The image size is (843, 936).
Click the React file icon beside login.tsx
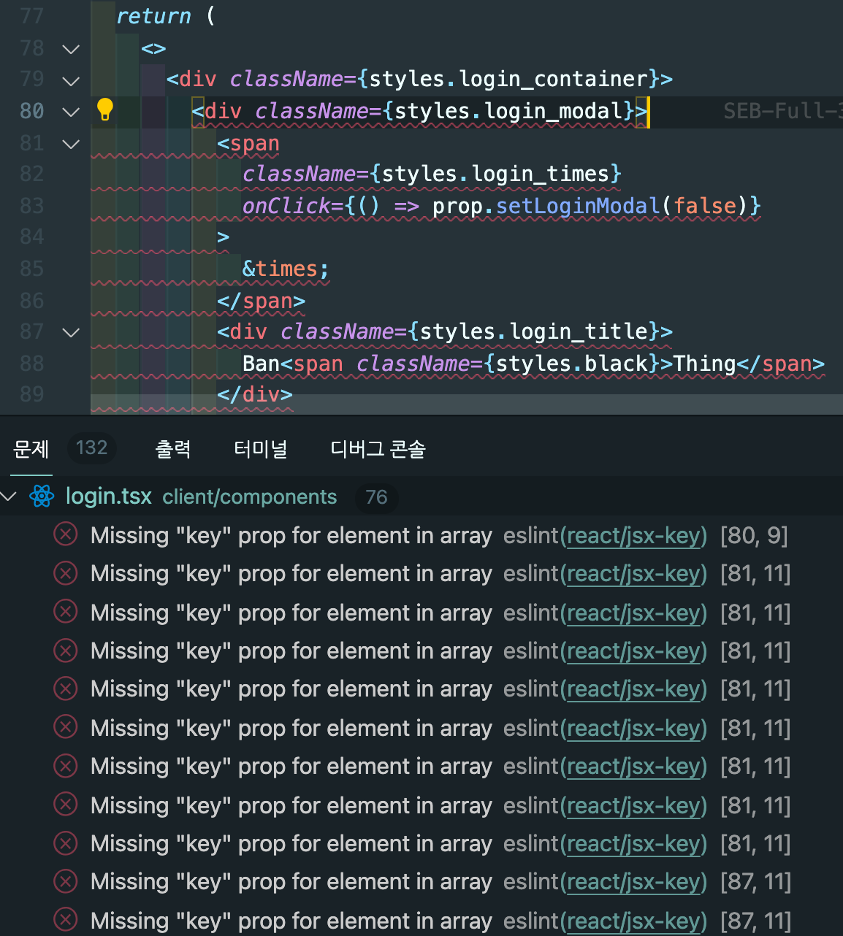click(x=42, y=496)
